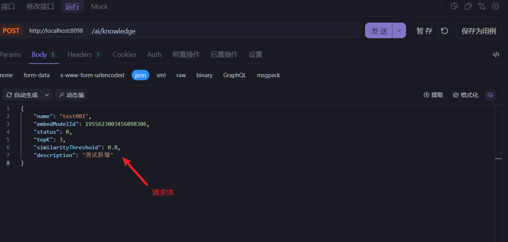
Task: Click the http://localhost:8098 base URL box
Action: point(56,31)
